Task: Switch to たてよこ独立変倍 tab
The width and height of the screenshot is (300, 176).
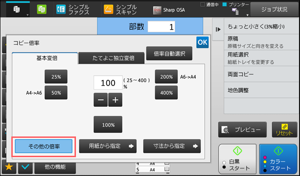Action: click(111, 58)
